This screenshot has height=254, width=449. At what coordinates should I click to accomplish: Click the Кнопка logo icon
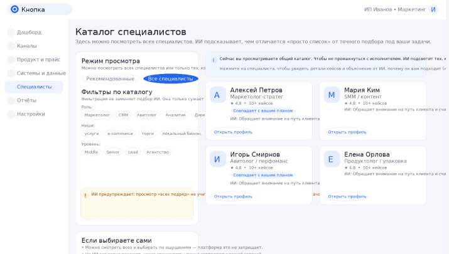click(14, 9)
